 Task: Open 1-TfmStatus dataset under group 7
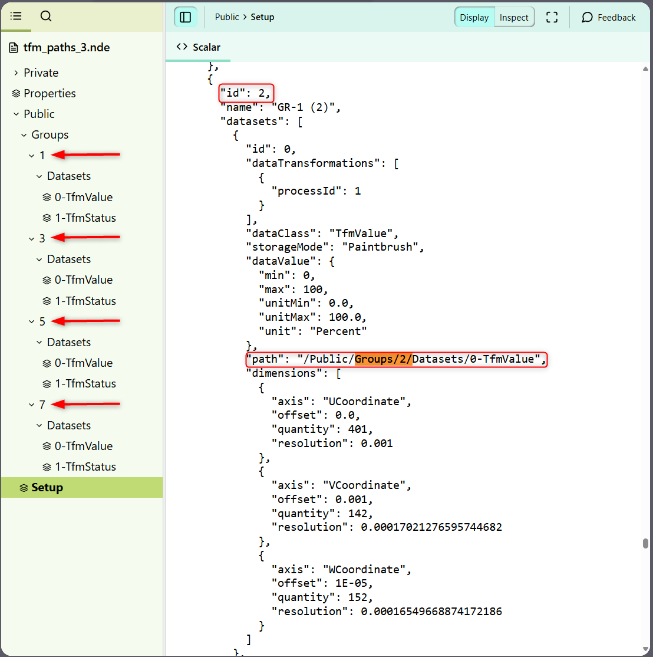(x=85, y=467)
